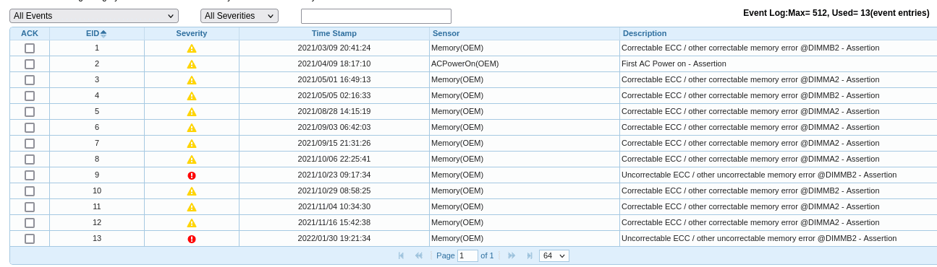Sort by the Severity column header

pyautogui.click(x=192, y=33)
